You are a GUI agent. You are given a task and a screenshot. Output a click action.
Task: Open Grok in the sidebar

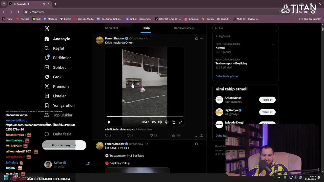(x=53, y=77)
